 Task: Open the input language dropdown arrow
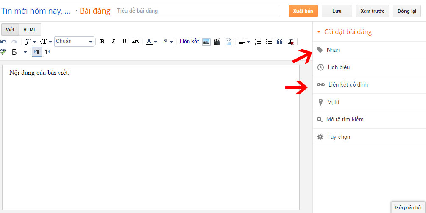(25, 52)
